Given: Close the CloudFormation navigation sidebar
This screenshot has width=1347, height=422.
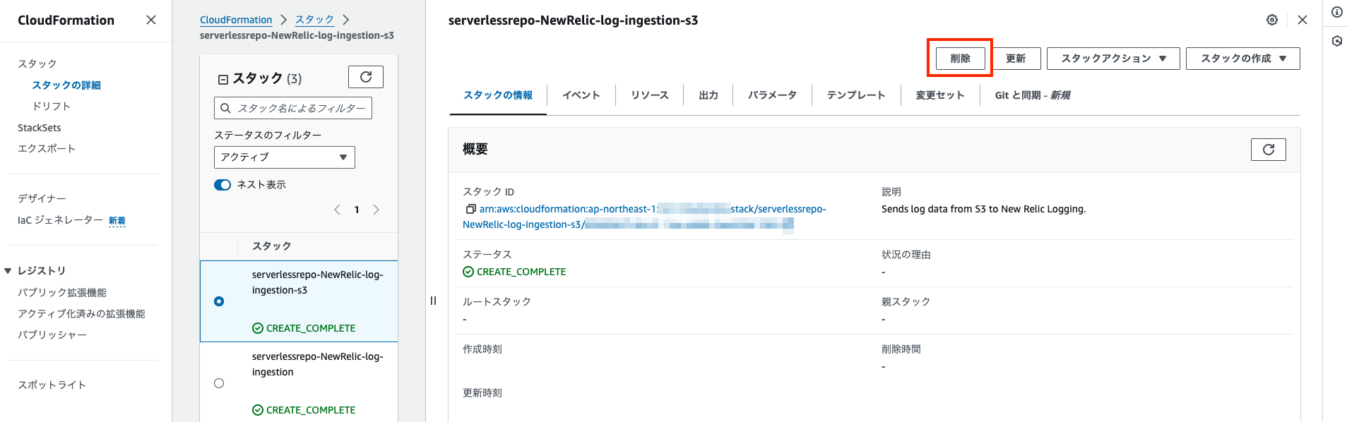Looking at the screenshot, I should coord(151,20).
